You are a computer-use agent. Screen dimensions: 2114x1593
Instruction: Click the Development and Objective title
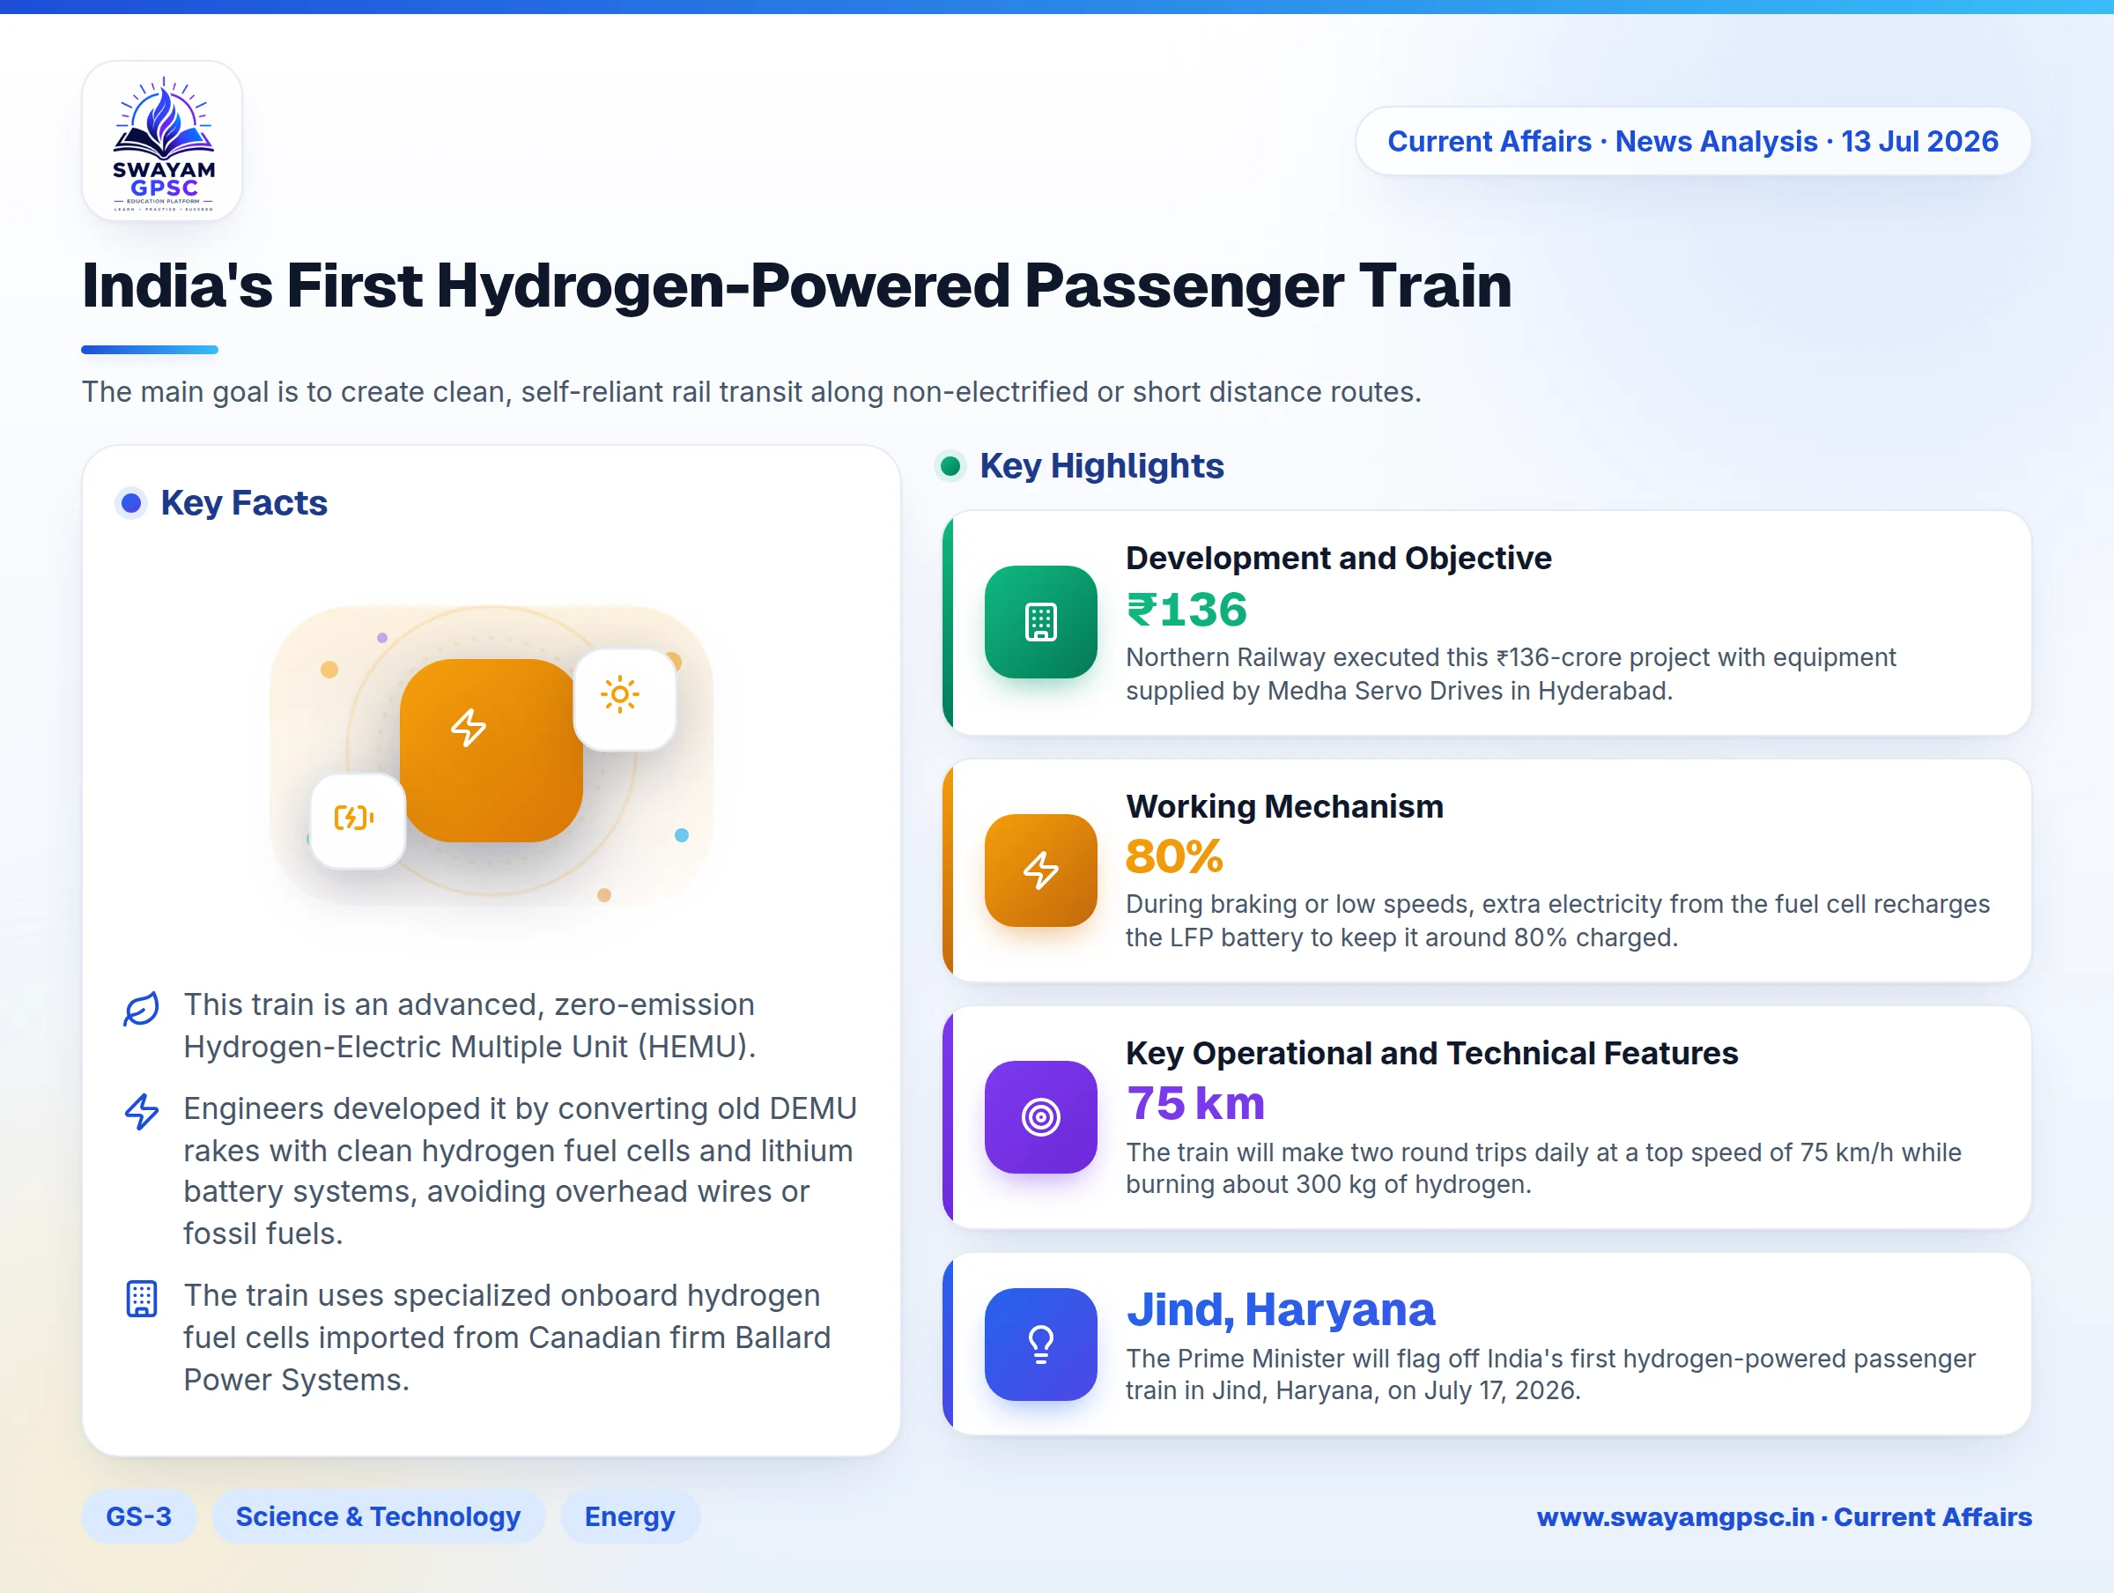pos(1338,558)
